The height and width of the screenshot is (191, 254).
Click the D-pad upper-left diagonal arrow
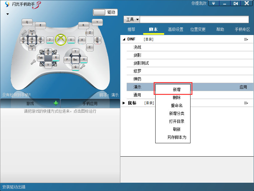click(42, 52)
